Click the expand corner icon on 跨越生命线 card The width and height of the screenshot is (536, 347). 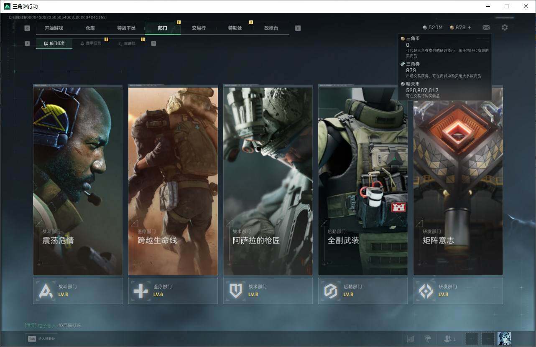[x=134, y=224]
